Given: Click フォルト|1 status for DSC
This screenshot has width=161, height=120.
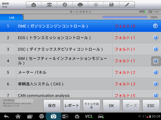Looking at the screenshot, I should click(125, 49).
